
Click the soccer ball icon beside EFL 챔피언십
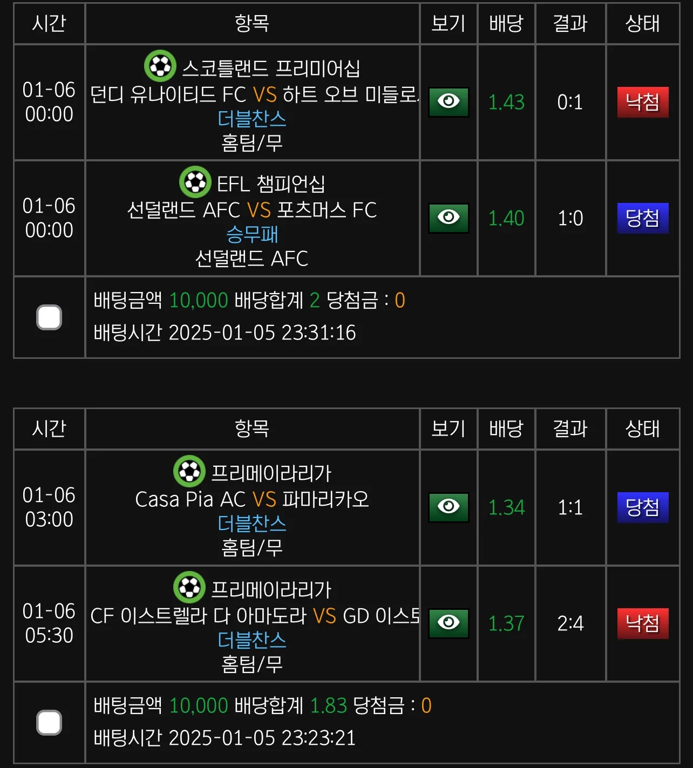click(x=195, y=182)
